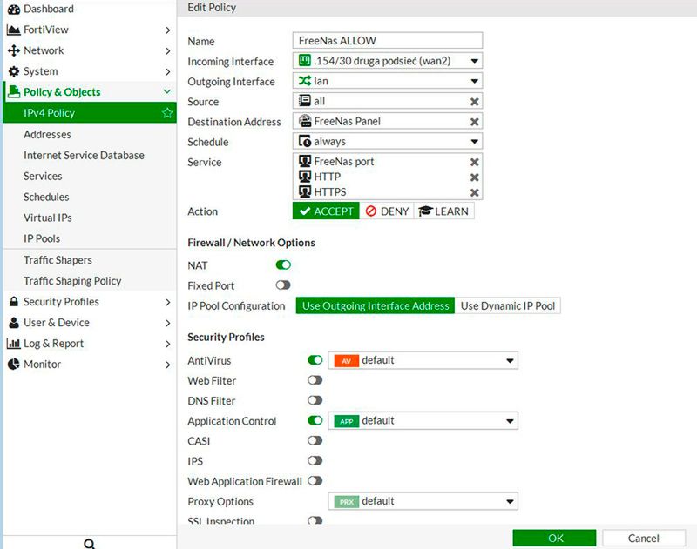Enable the Web Filter toggle

click(315, 380)
